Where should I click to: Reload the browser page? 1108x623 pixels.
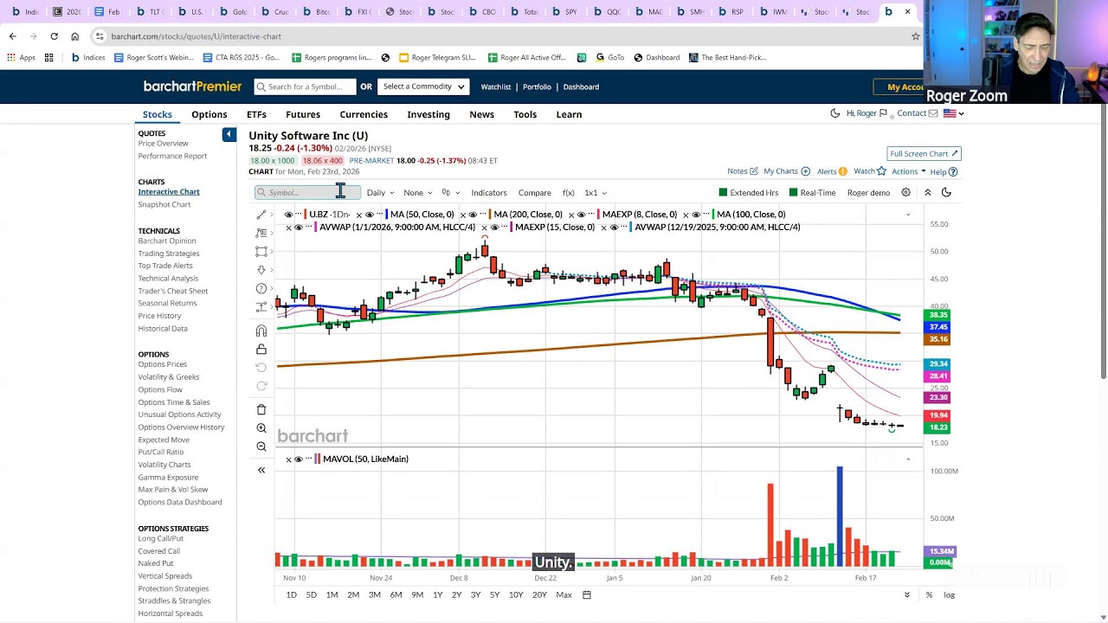(x=54, y=36)
